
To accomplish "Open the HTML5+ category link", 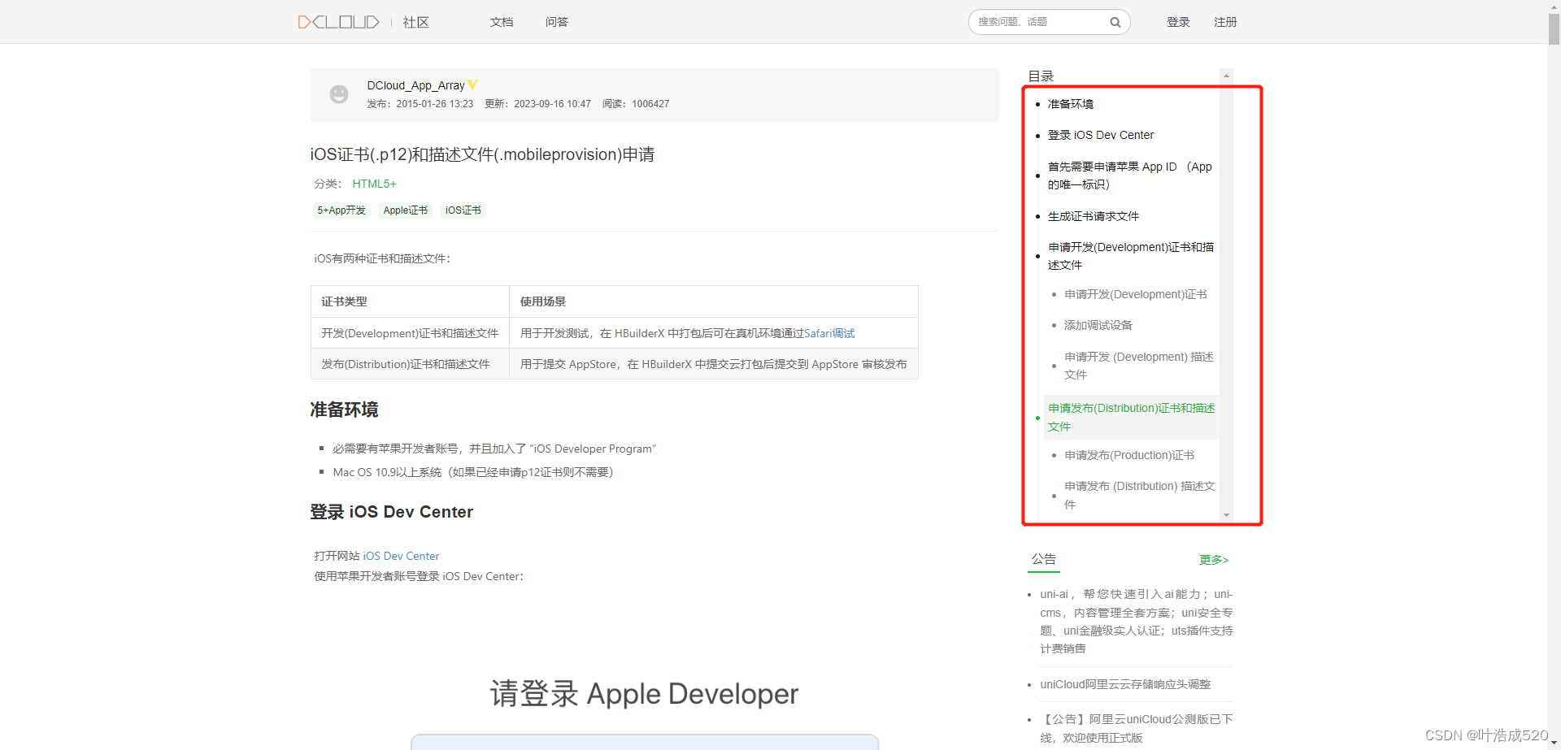I will [x=374, y=184].
